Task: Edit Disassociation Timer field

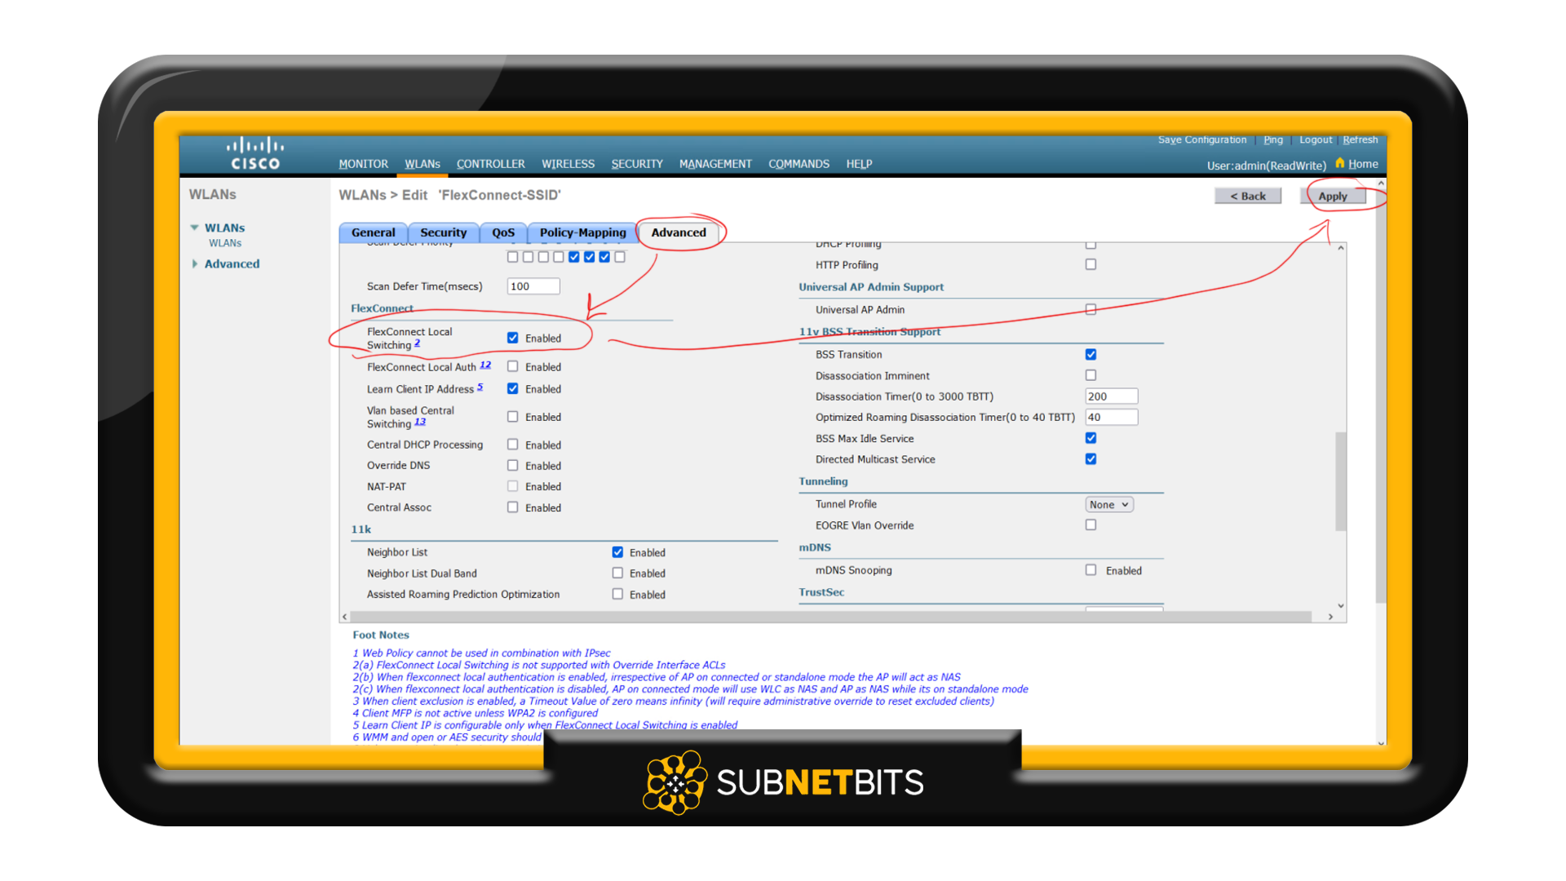Action: (x=1111, y=396)
